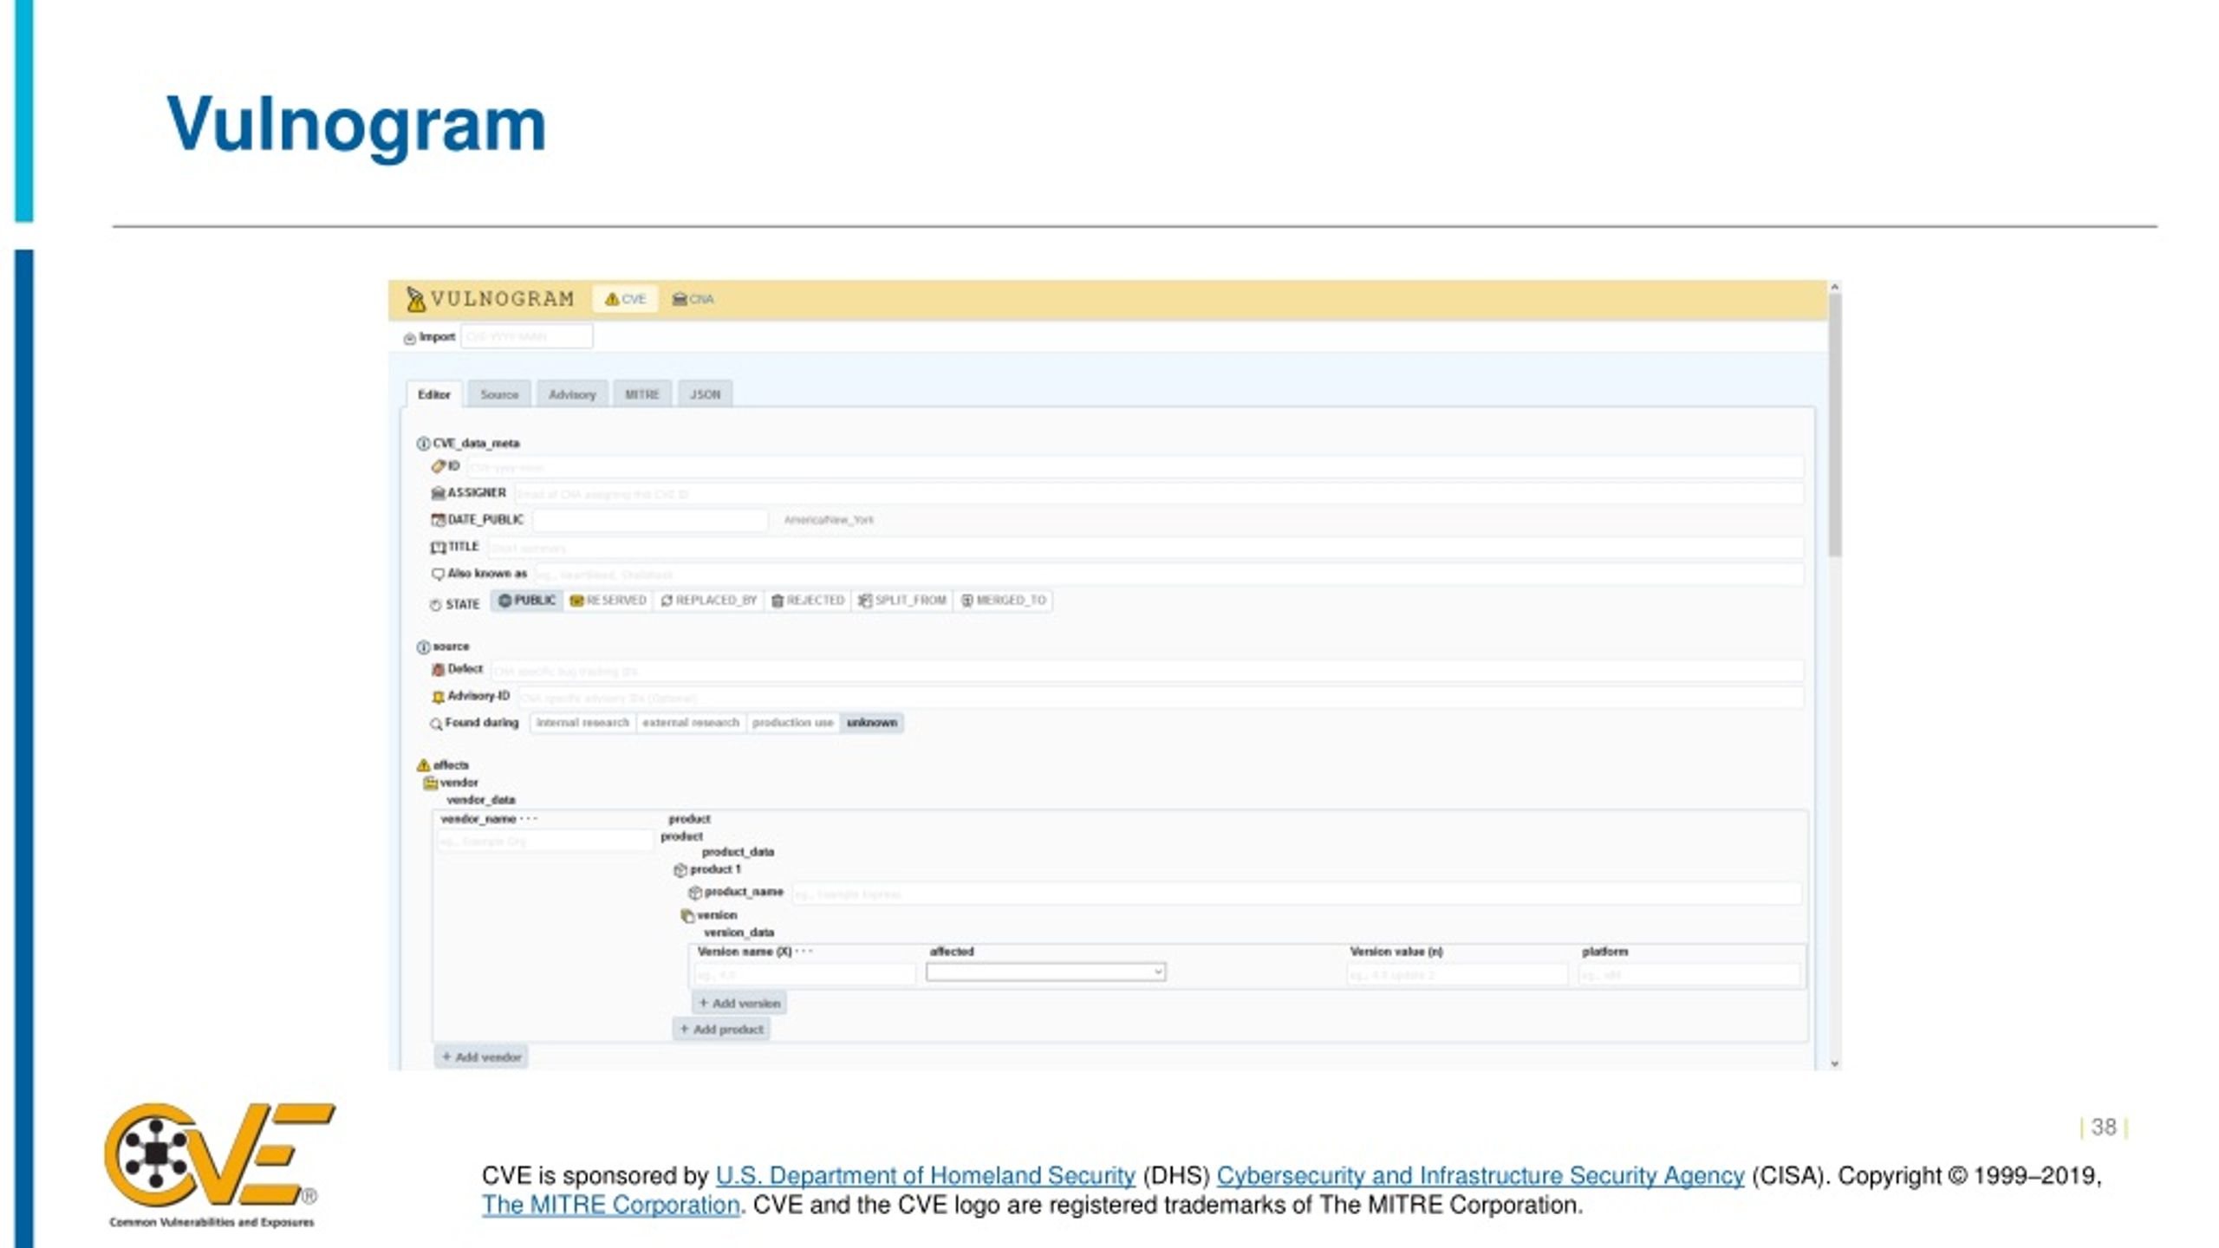Choose unknown for Found during
The image size is (2219, 1248).
coord(872,723)
